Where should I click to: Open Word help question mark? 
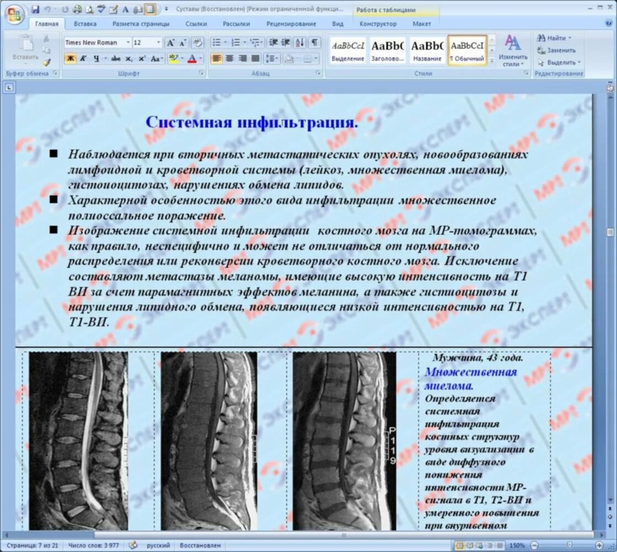[x=608, y=23]
